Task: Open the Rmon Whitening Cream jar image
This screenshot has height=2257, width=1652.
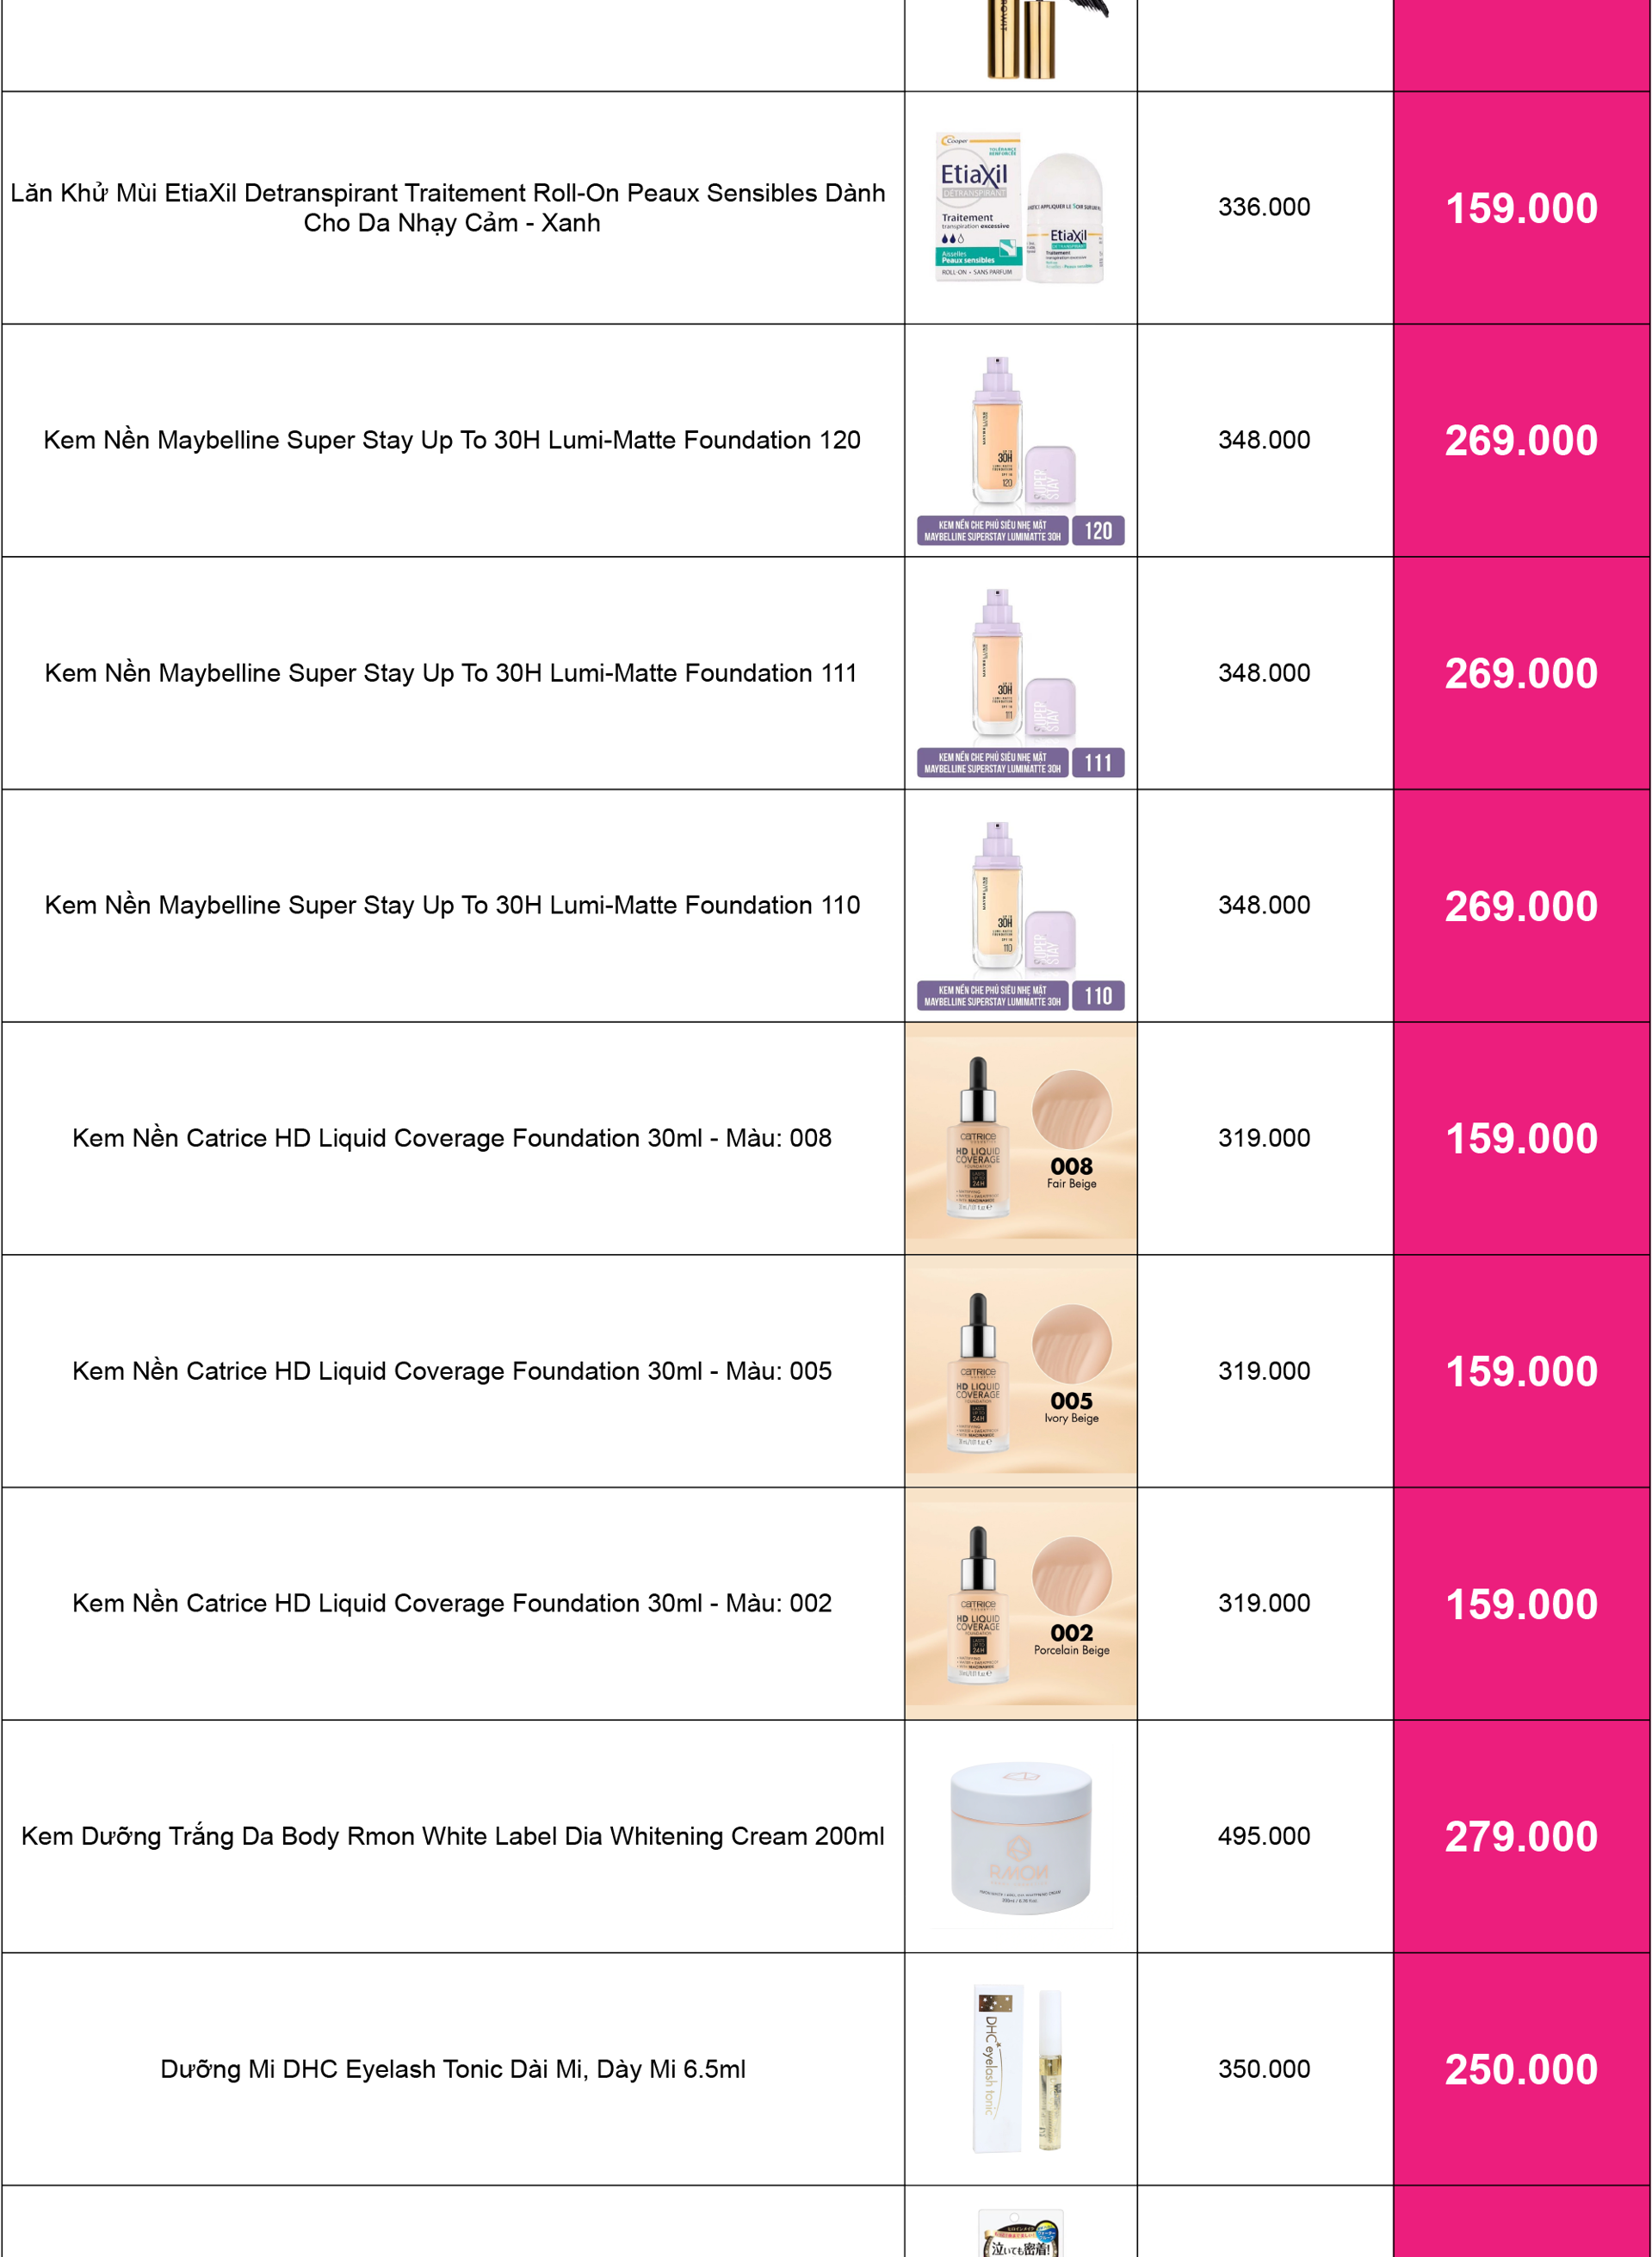Action: pos(1020,1836)
